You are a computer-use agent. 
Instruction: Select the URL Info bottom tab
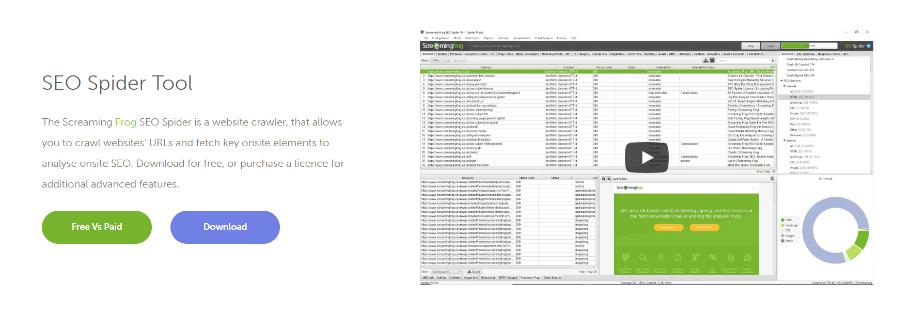click(428, 277)
